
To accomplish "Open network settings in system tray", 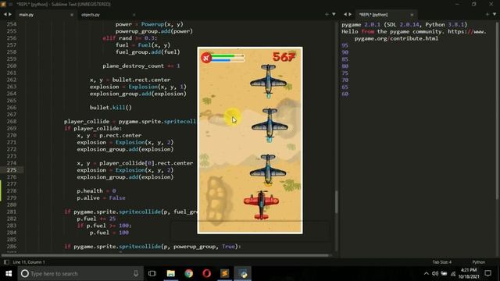I will pyautogui.click(x=453, y=273).
